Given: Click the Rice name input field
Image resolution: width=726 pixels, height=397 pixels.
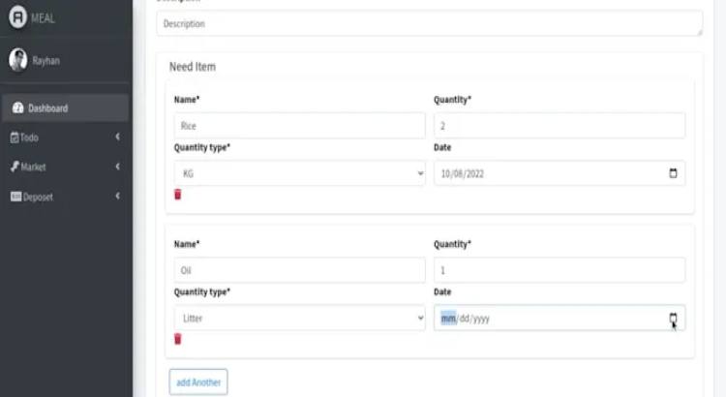Looking at the screenshot, I should pos(299,125).
